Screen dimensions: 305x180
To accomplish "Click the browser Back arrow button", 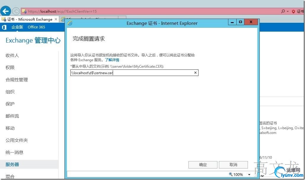I will coord(5,11).
